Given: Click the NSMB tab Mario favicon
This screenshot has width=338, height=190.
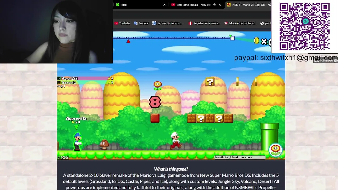Looking at the screenshot, I should tap(229, 5).
